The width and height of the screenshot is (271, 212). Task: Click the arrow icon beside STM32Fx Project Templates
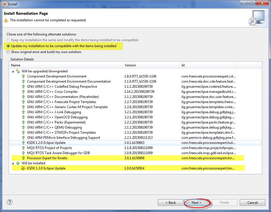pos(23,133)
